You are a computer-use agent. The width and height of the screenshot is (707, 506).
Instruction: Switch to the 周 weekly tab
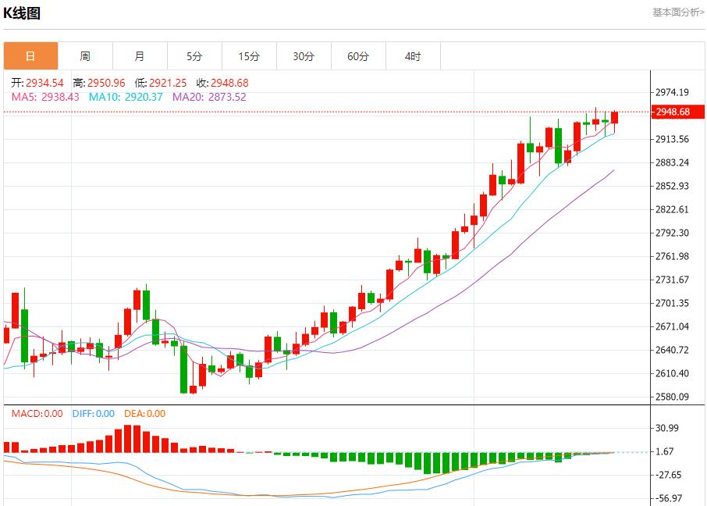point(85,56)
